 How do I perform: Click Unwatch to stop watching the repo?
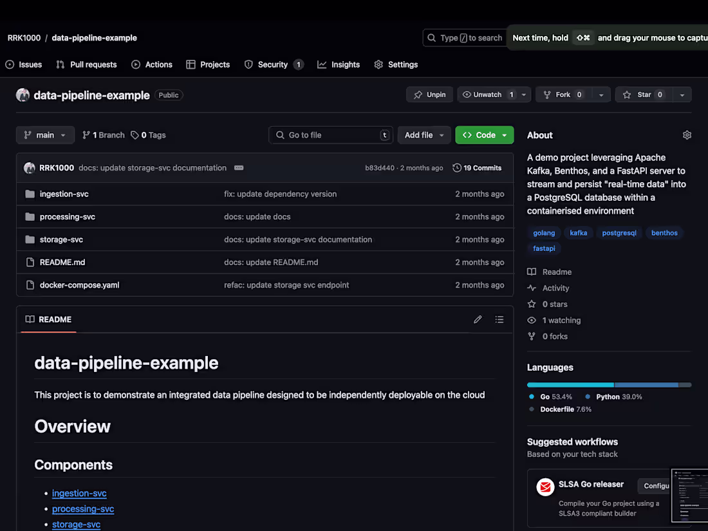coord(485,94)
